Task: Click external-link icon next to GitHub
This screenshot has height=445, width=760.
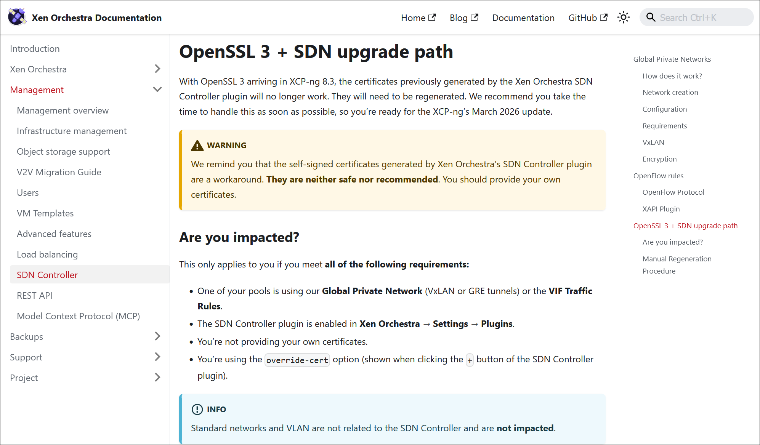Action: coord(603,18)
